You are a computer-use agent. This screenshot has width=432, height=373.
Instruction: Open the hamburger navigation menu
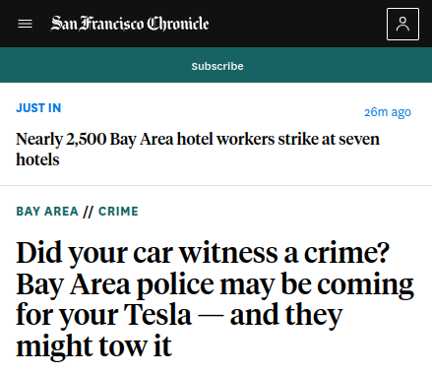(25, 24)
